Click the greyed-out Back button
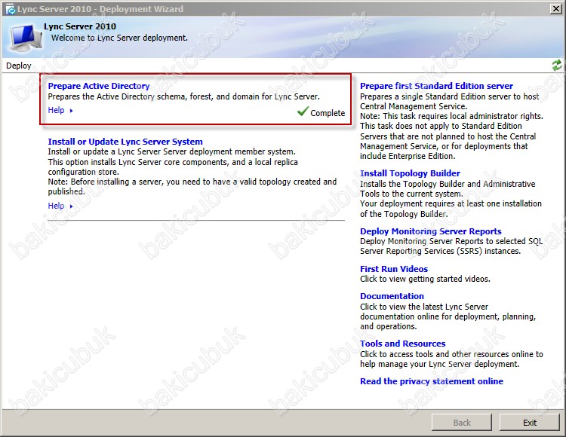566x437 pixels. coord(462,422)
